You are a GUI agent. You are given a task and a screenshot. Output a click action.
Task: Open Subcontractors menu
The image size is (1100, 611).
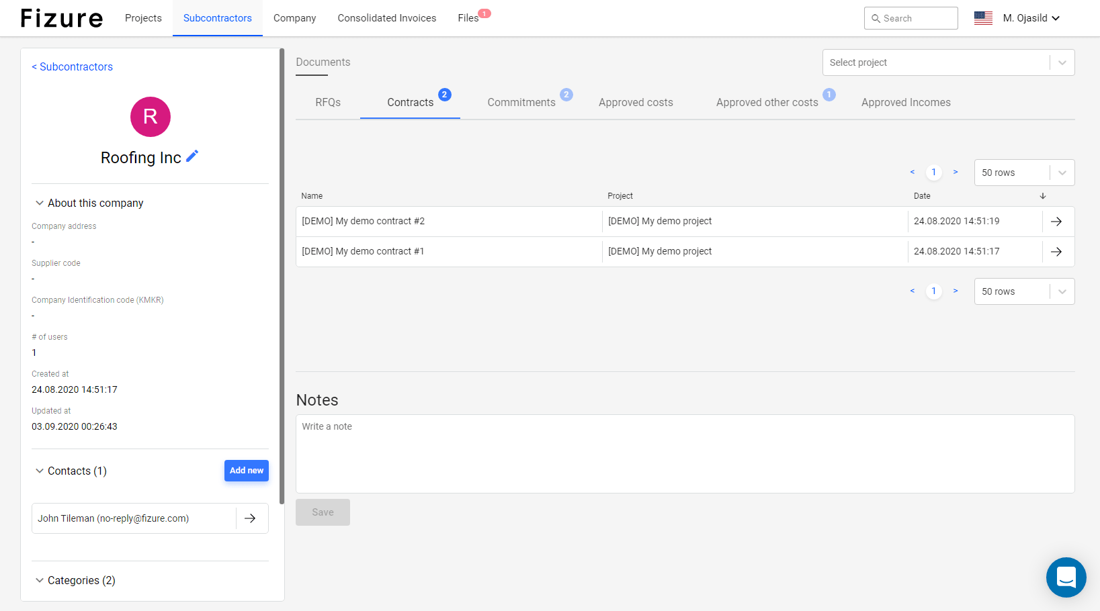tap(218, 18)
